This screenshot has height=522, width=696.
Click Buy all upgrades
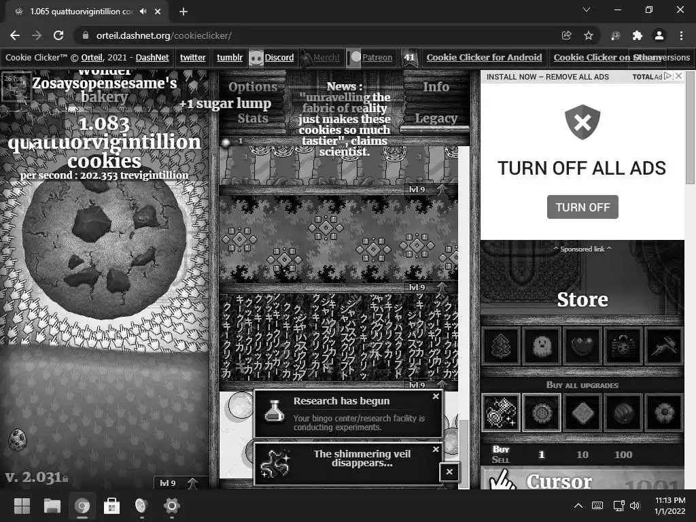click(582, 385)
